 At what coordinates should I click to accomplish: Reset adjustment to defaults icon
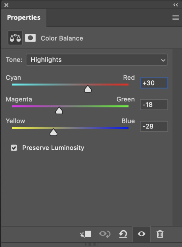(123, 234)
